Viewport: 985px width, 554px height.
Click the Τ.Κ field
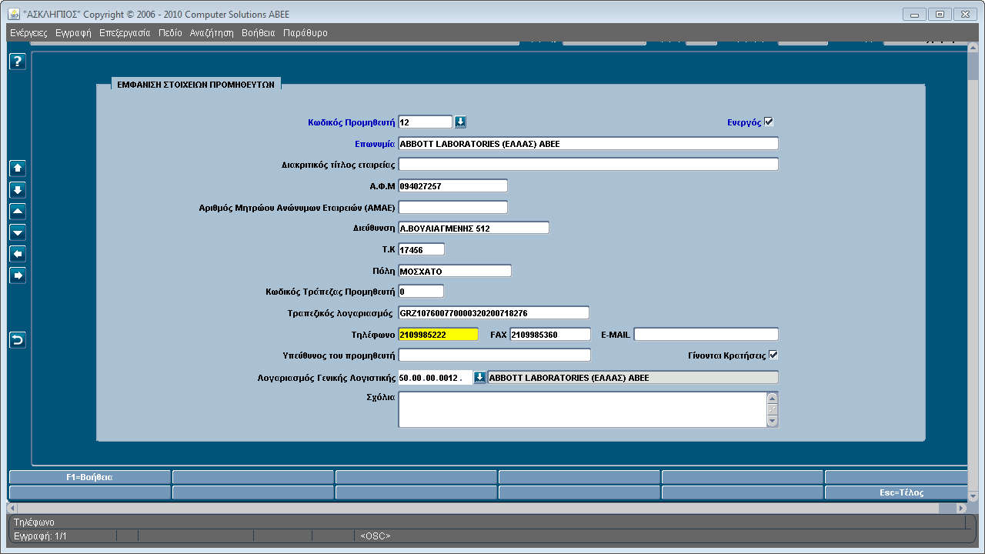(421, 249)
